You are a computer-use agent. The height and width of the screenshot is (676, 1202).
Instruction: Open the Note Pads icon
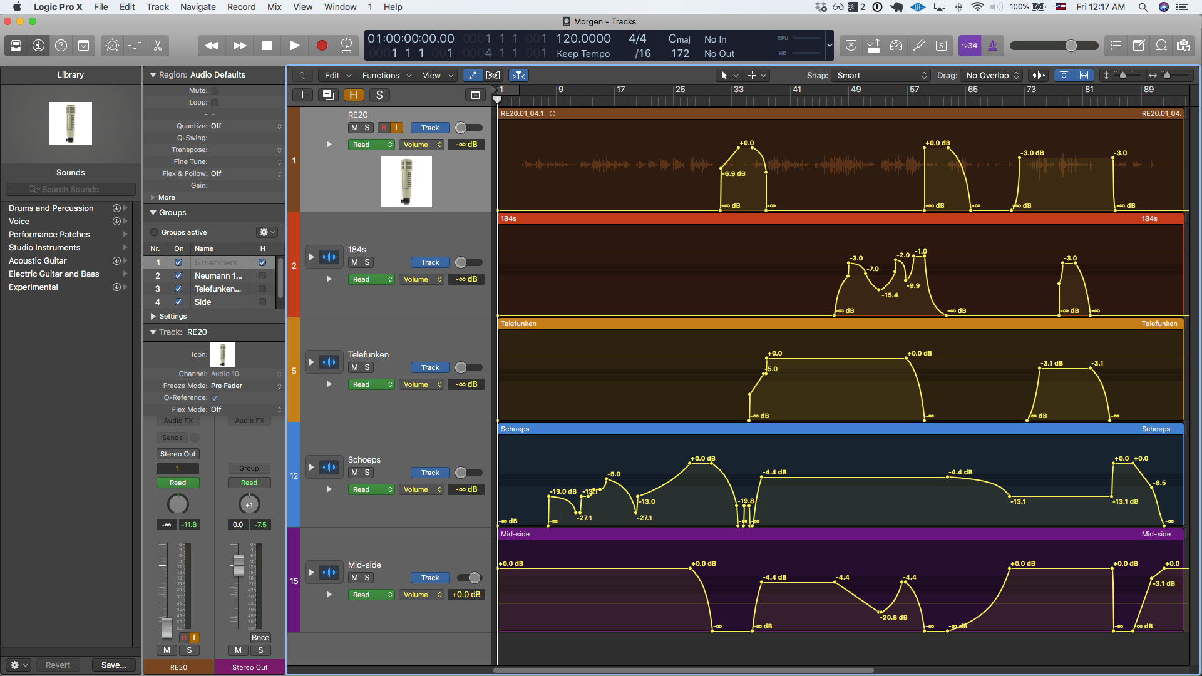[1139, 46]
